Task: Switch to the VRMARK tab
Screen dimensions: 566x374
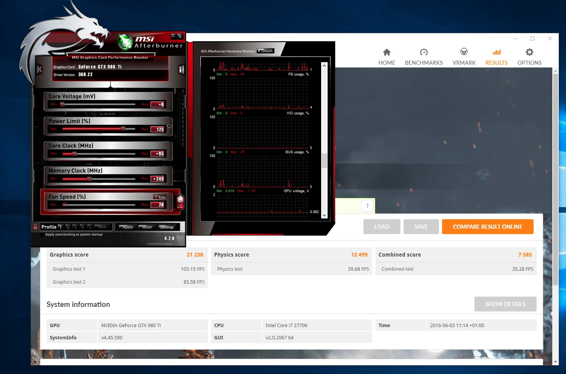Action: [x=464, y=57]
